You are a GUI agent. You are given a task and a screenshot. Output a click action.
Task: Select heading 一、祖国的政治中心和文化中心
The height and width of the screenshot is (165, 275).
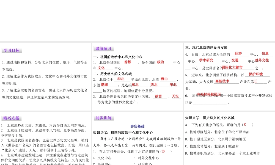click(118, 57)
